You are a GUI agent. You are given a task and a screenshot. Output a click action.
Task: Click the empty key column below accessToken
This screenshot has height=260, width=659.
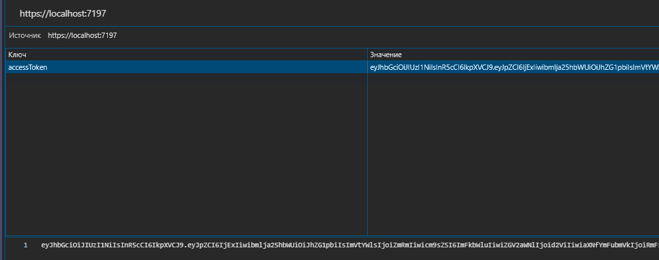coord(187,154)
